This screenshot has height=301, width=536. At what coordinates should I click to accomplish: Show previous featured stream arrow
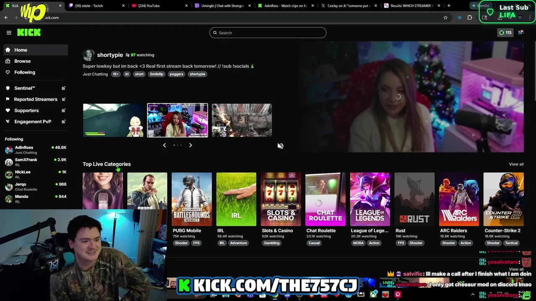point(165,145)
